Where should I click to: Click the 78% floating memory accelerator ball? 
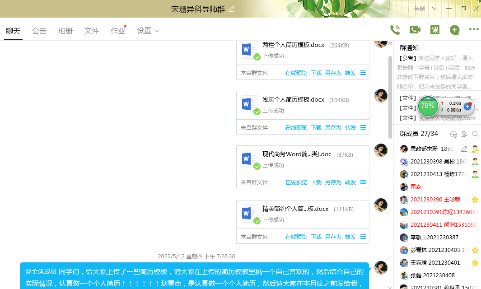(427, 106)
